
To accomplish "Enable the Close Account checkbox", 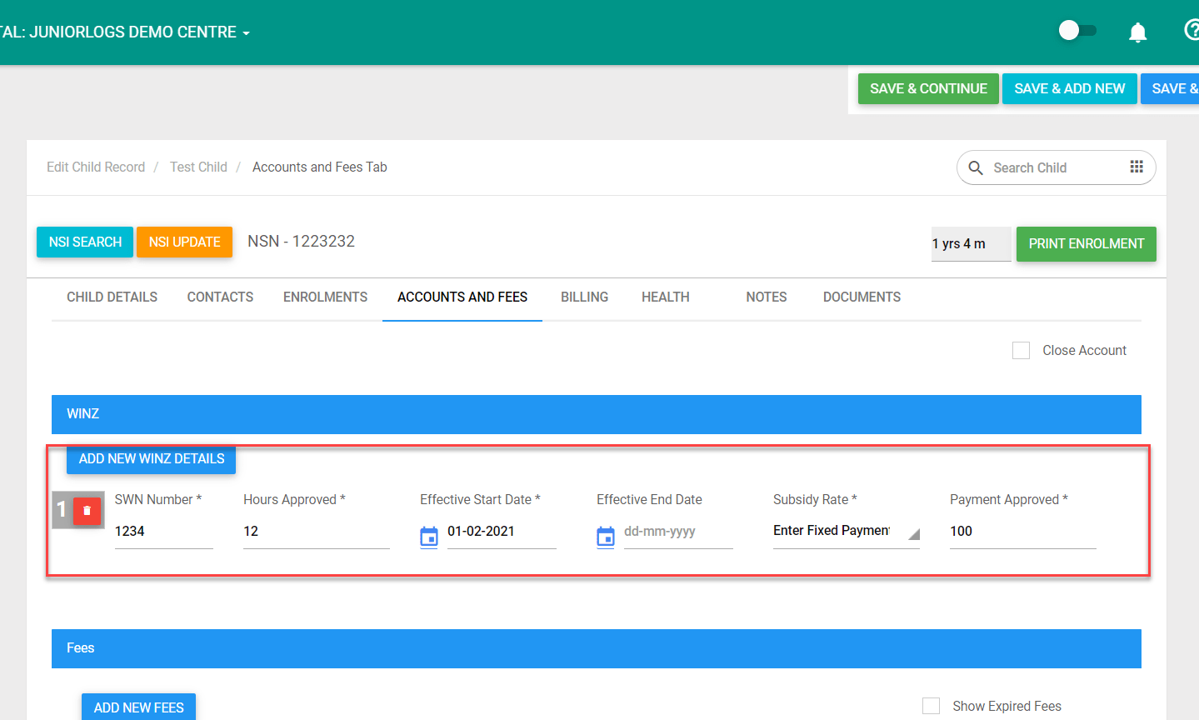I will (1021, 350).
